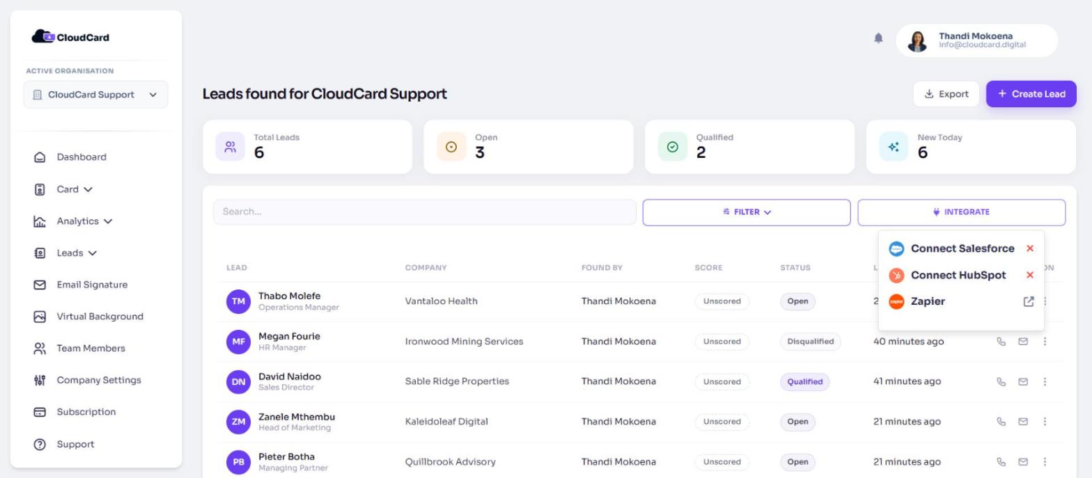
Task: Open David Naidoo lead name
Action: click(x=290, y=376)
